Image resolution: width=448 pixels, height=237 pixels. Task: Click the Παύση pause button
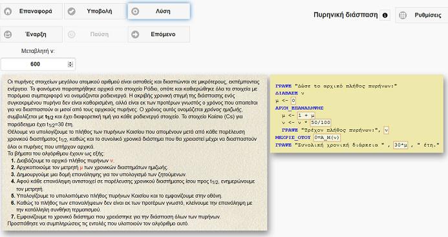coord(95,34)
